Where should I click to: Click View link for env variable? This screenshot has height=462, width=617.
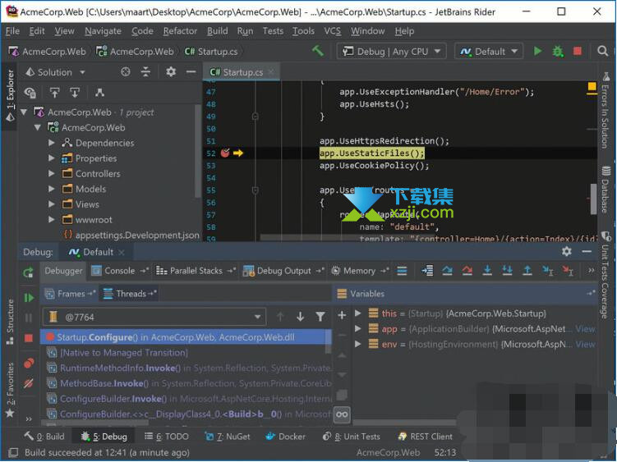click(585, 345)
